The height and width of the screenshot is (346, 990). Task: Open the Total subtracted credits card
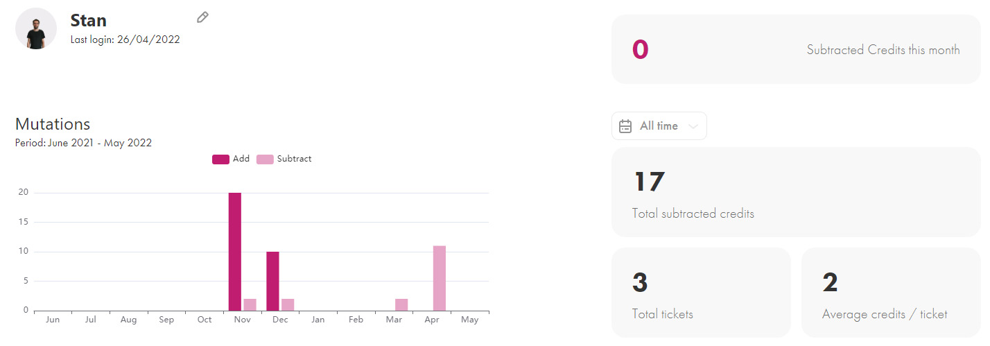pyautogui.click(x=796, y=192)
